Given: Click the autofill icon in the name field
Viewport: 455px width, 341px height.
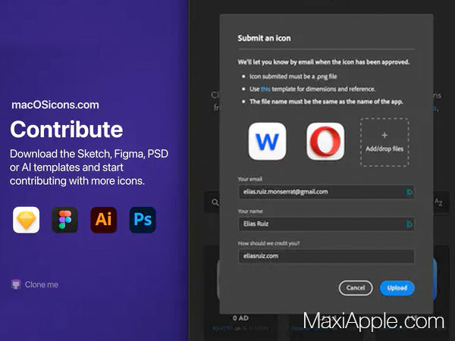Looking at the screenshot, I should coord(409,224).
